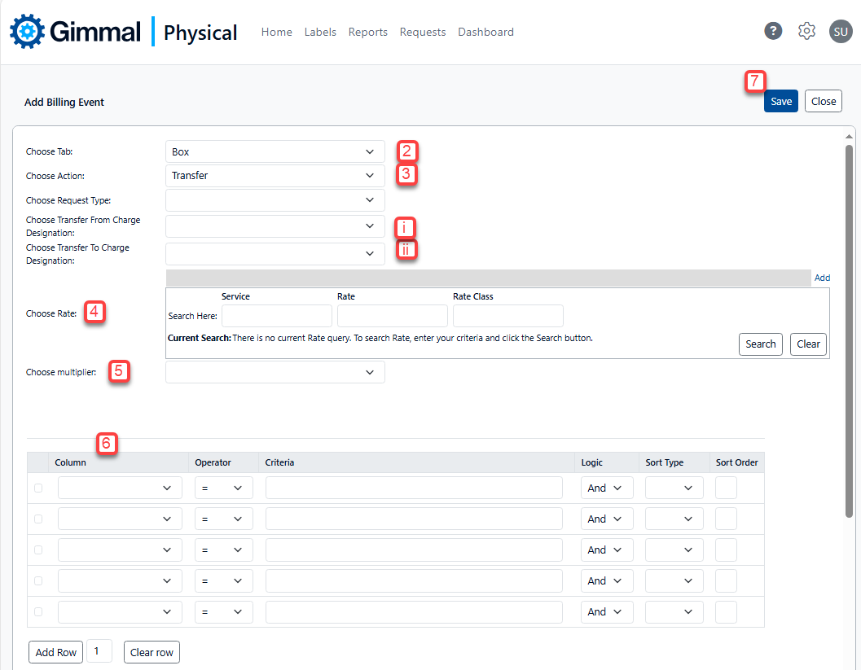Open the help question mark icon
861x670 pixels.
[773, 31]
